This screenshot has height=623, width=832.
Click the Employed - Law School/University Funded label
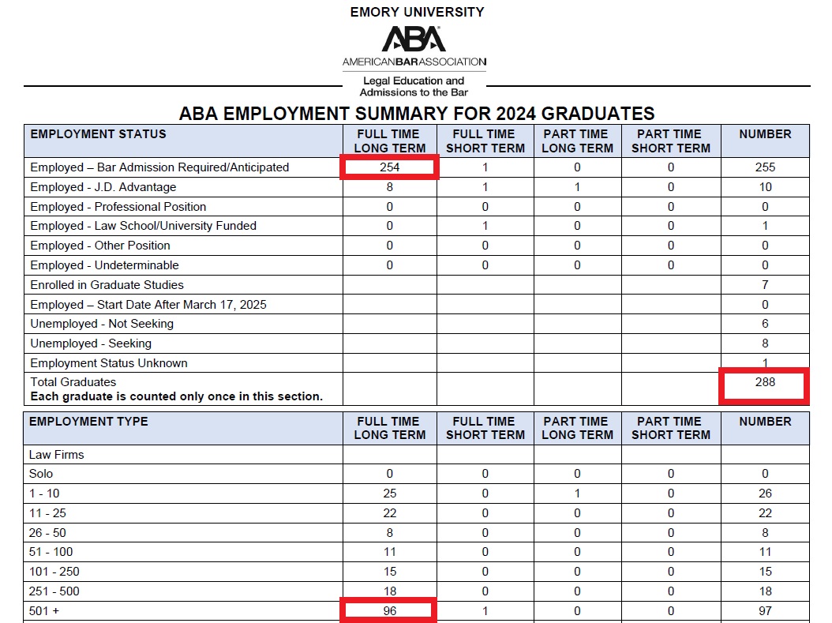[143, 226]
